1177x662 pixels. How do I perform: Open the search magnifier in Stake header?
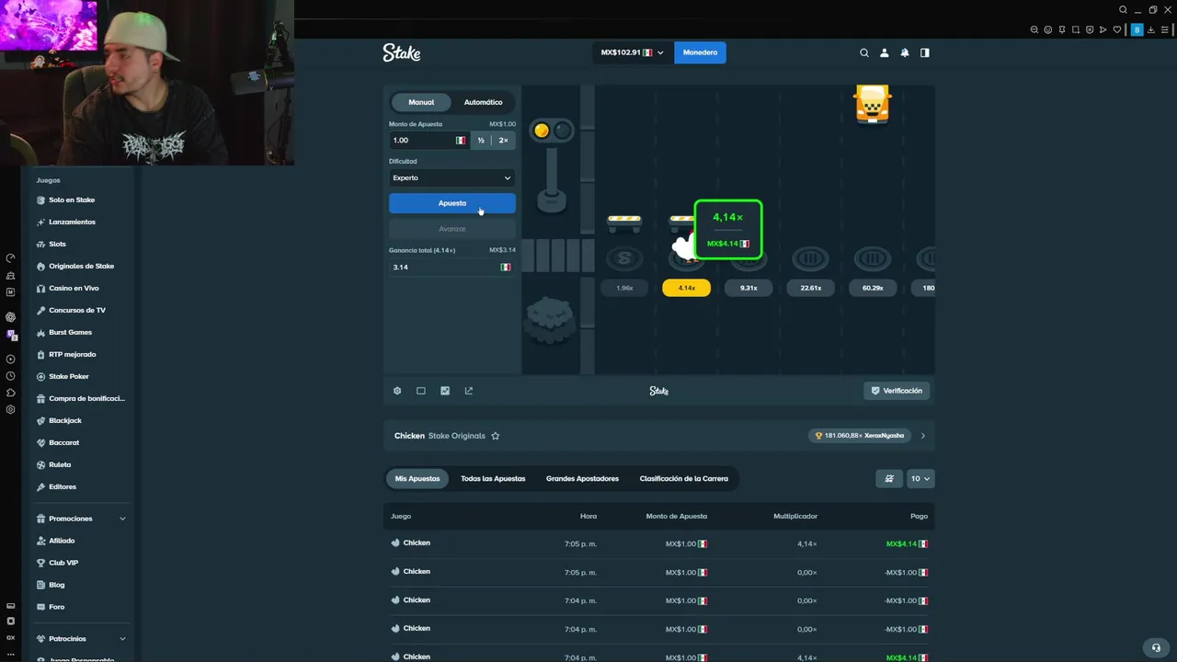click(864, 52)
